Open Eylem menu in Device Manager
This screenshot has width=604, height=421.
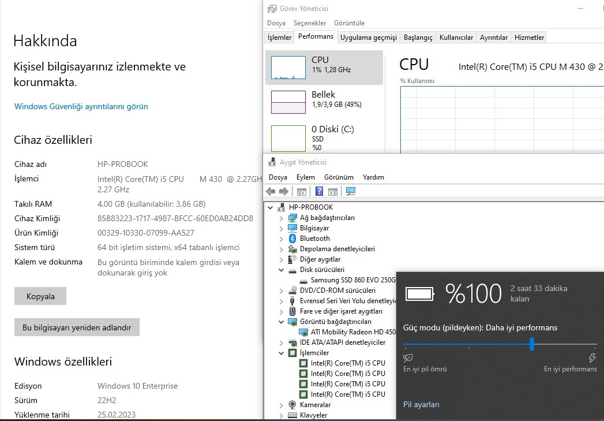(306, 177)
